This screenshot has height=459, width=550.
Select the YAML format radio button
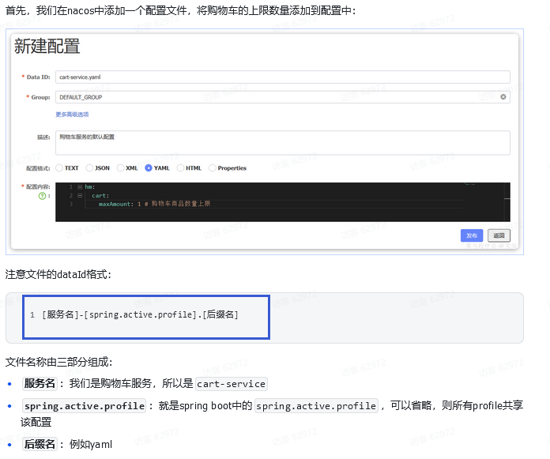(149, 168)
